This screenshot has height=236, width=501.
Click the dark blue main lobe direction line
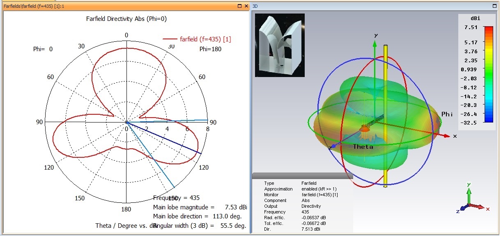[x=163, y=137]
